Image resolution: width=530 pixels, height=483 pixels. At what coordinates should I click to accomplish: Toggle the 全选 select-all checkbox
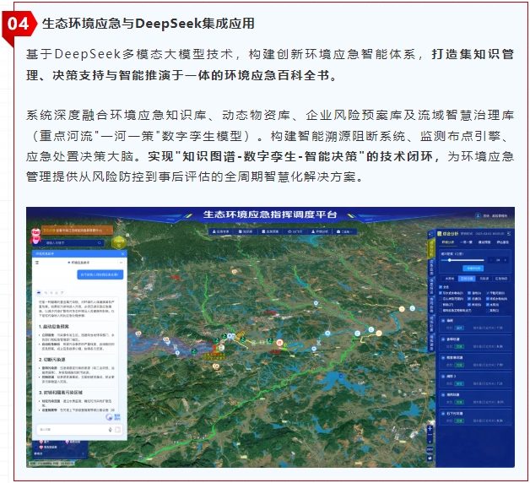click(441, 287)
